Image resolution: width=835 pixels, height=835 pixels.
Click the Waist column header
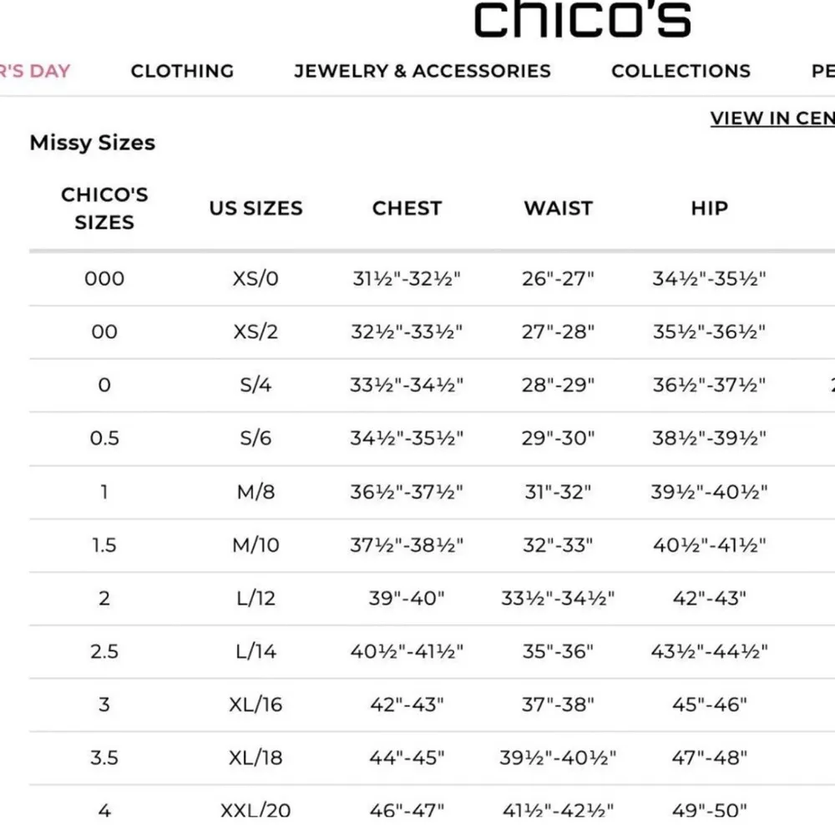pos(558,208)
